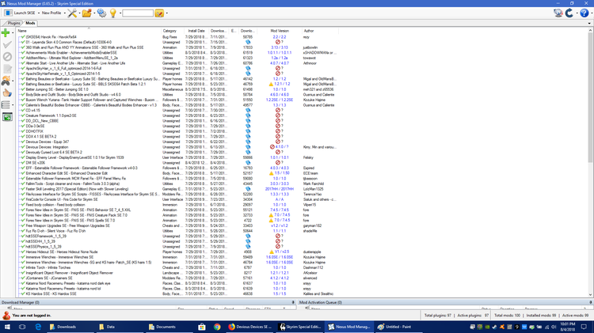Click the New Profile button

[51, 13]
